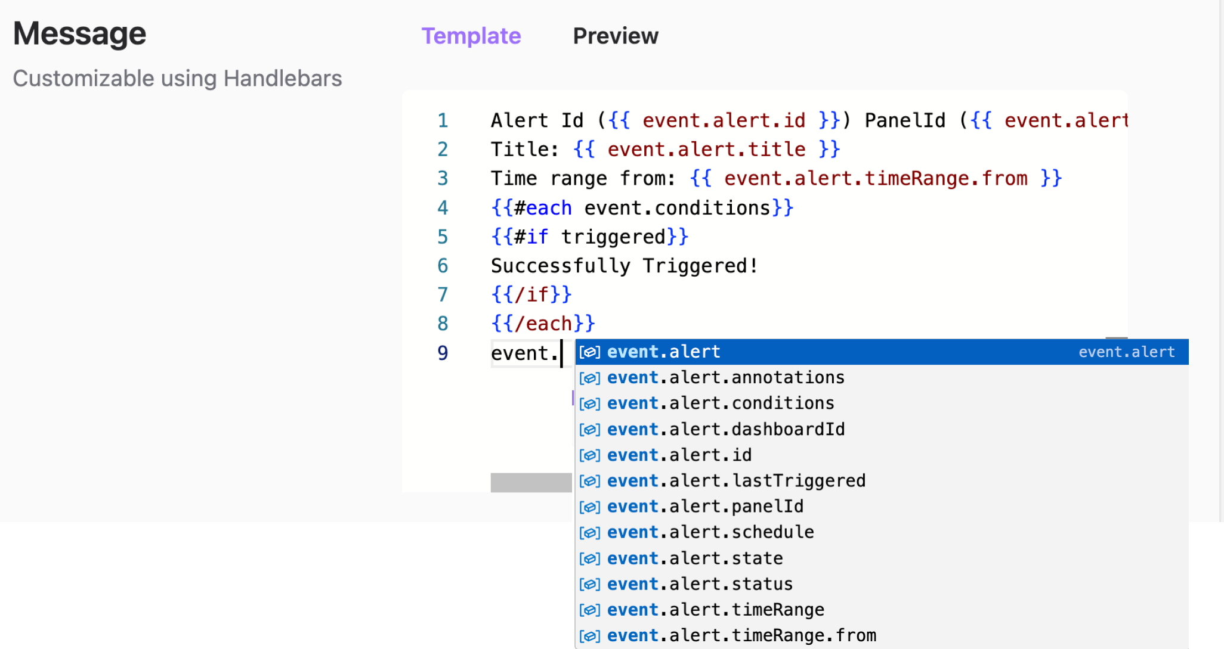Click on line 4 each block
Viewport: 1224px width, 649px height.
(641, 206)
